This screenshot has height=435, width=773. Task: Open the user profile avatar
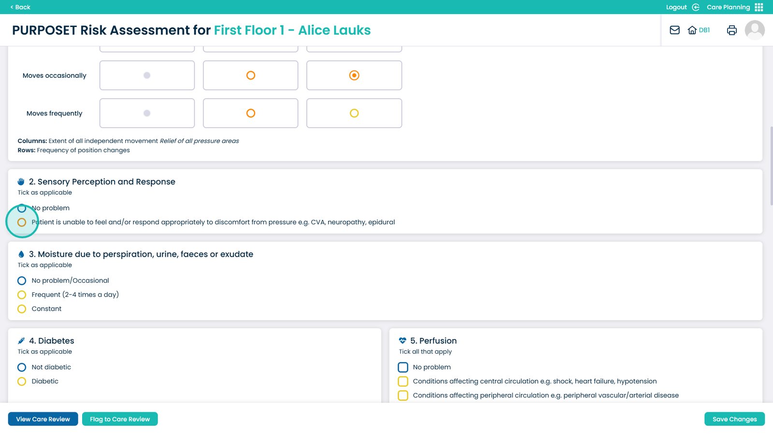pos(754,30)
